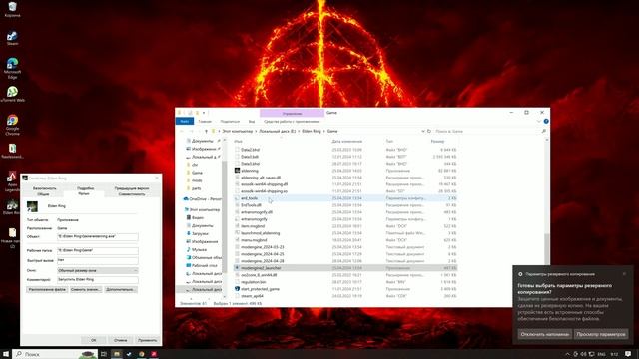The width and height of the screenshot is (639, 359).
Task: Disable reminders in the backup notification
Action: (545, 334)
